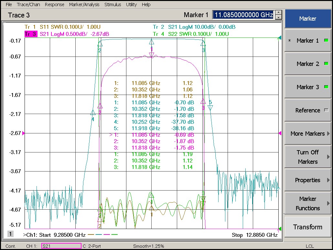Screen dimensions: 333x250
Task: Open the Trace/Chan menu
Action: pos(28,5)
